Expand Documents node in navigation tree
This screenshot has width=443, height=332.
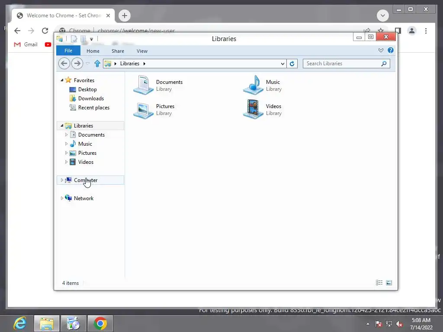[66, 135]
